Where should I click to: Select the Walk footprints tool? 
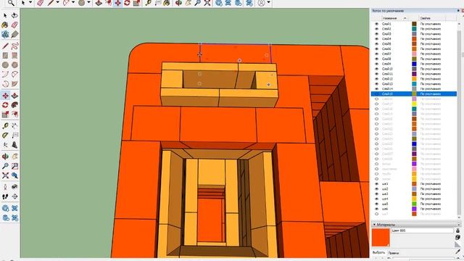click(x=5, y=196)
